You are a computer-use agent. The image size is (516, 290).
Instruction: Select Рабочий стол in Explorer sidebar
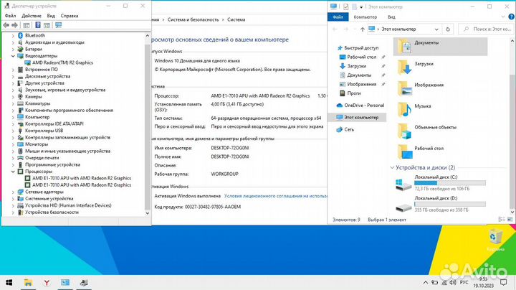[x=358, y=57]
